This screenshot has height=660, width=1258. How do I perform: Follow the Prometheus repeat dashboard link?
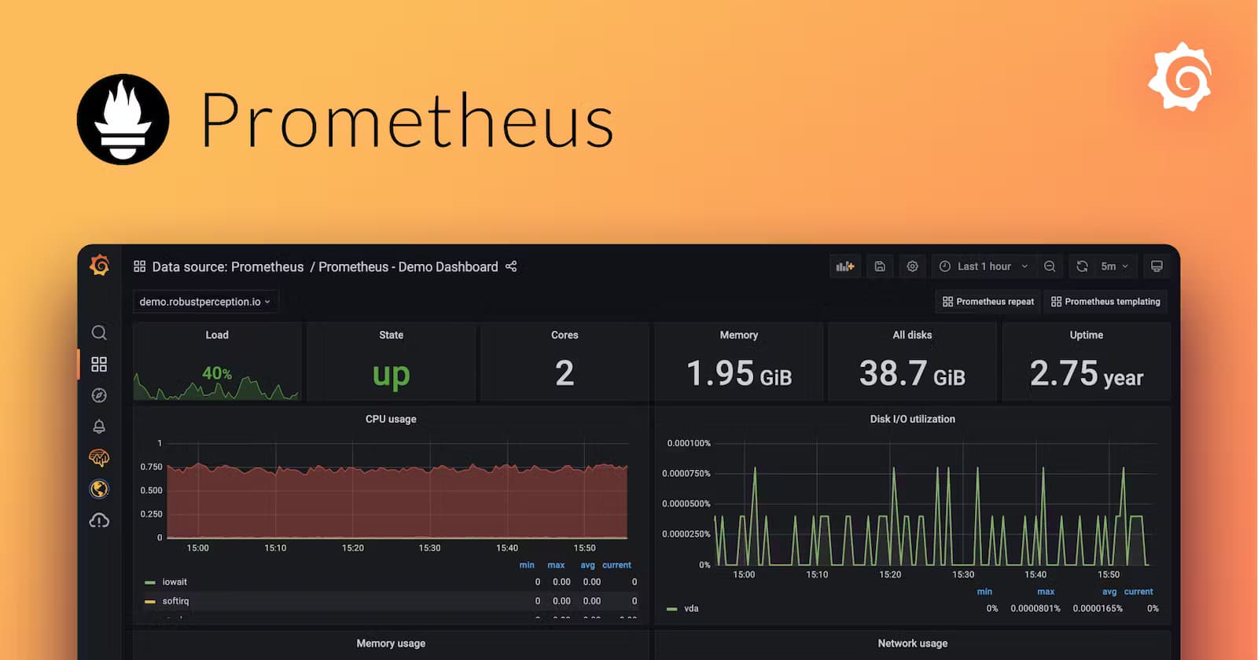pos(988,302)
